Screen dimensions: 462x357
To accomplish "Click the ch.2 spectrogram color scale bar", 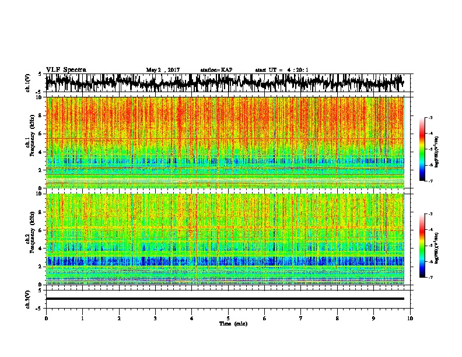I will coord(422,246).
